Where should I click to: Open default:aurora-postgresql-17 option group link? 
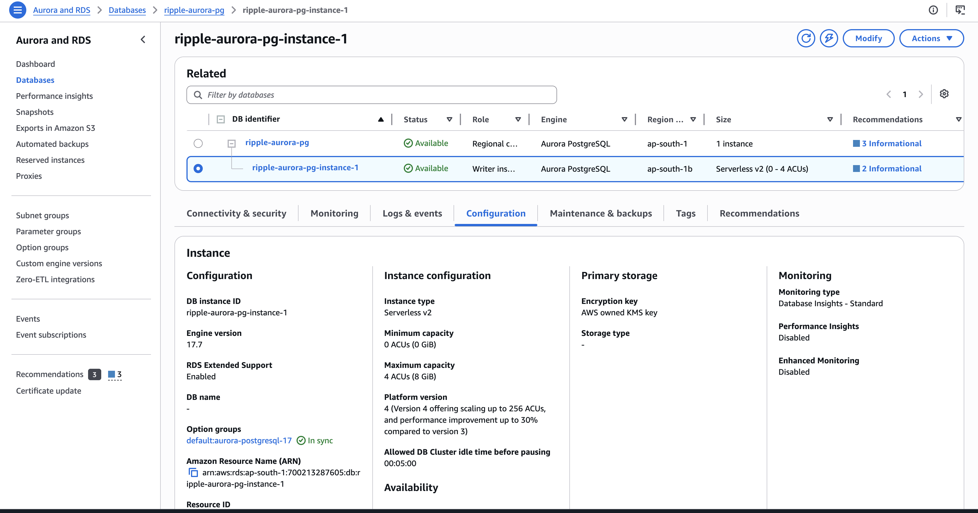click(x=239, y=440)
